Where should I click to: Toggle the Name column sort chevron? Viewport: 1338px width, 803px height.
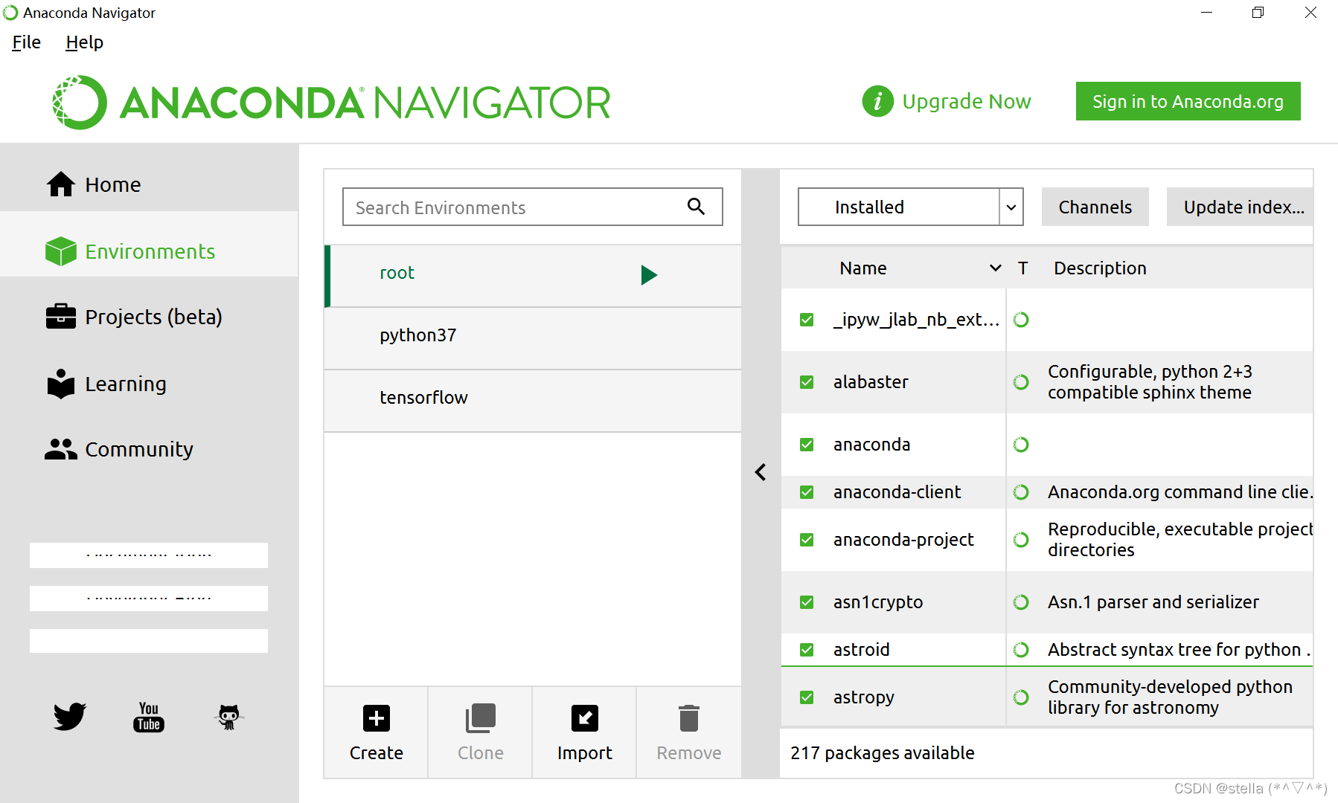click(x=994, y=268)
